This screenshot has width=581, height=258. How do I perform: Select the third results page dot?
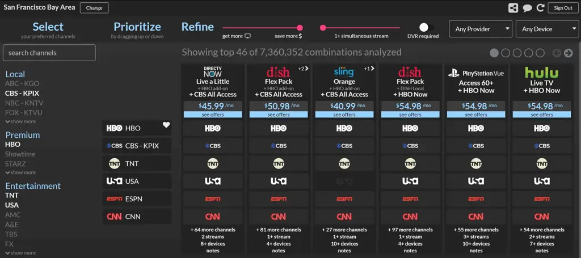tap(517, 53)
